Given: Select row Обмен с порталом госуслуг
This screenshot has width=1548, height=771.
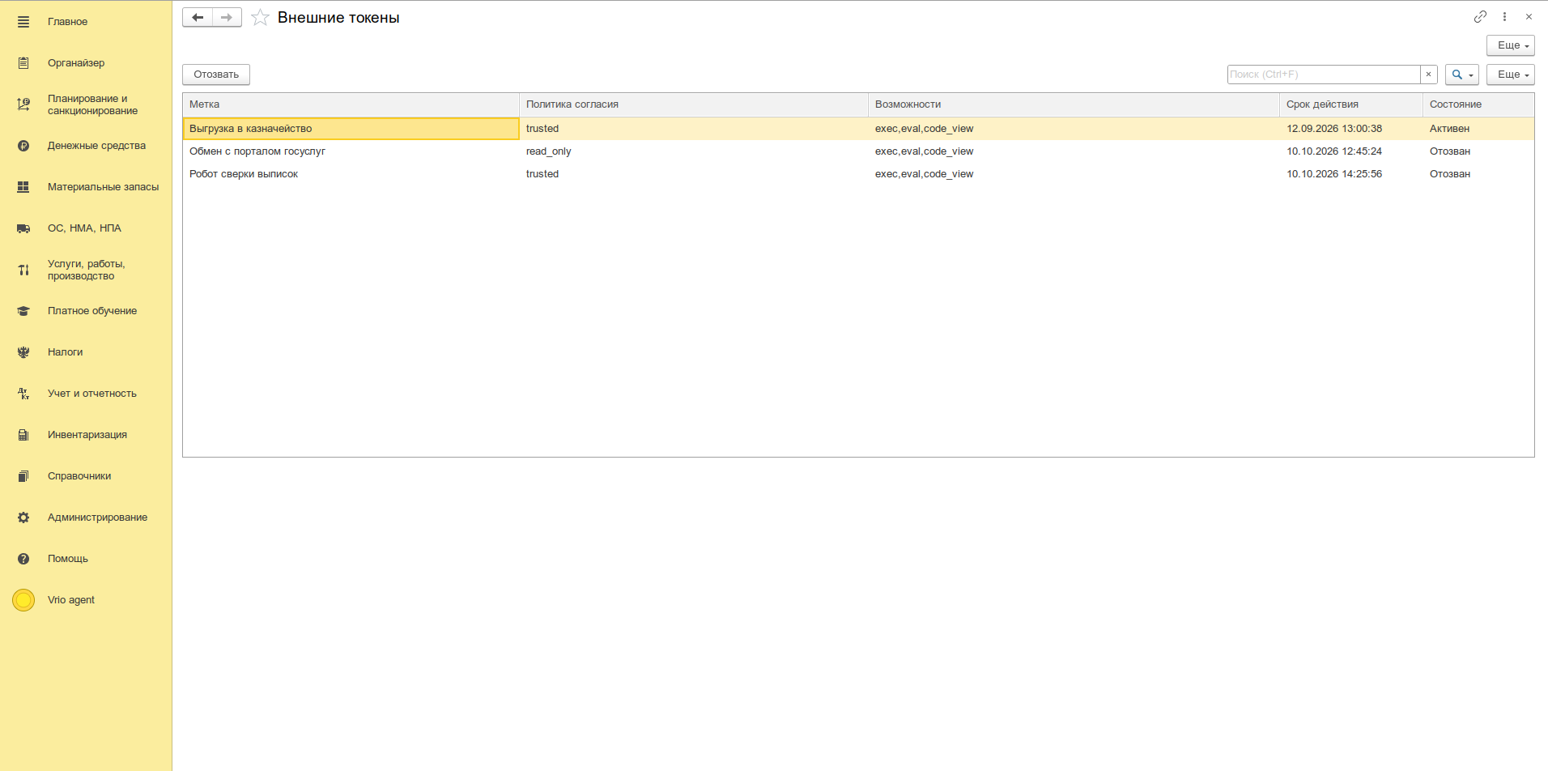Looking at the screenshot, I should 858,151.
